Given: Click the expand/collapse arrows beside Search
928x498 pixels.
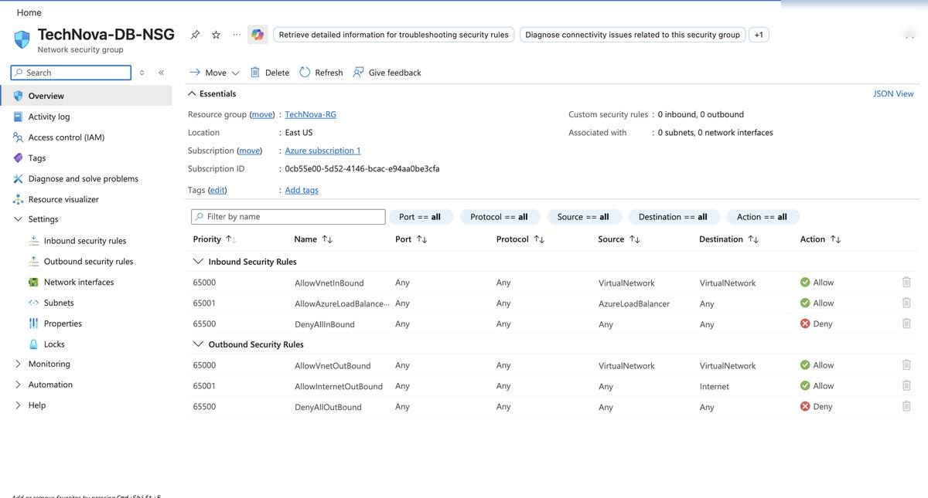Looking at the screenshot, I should (142, 73).
